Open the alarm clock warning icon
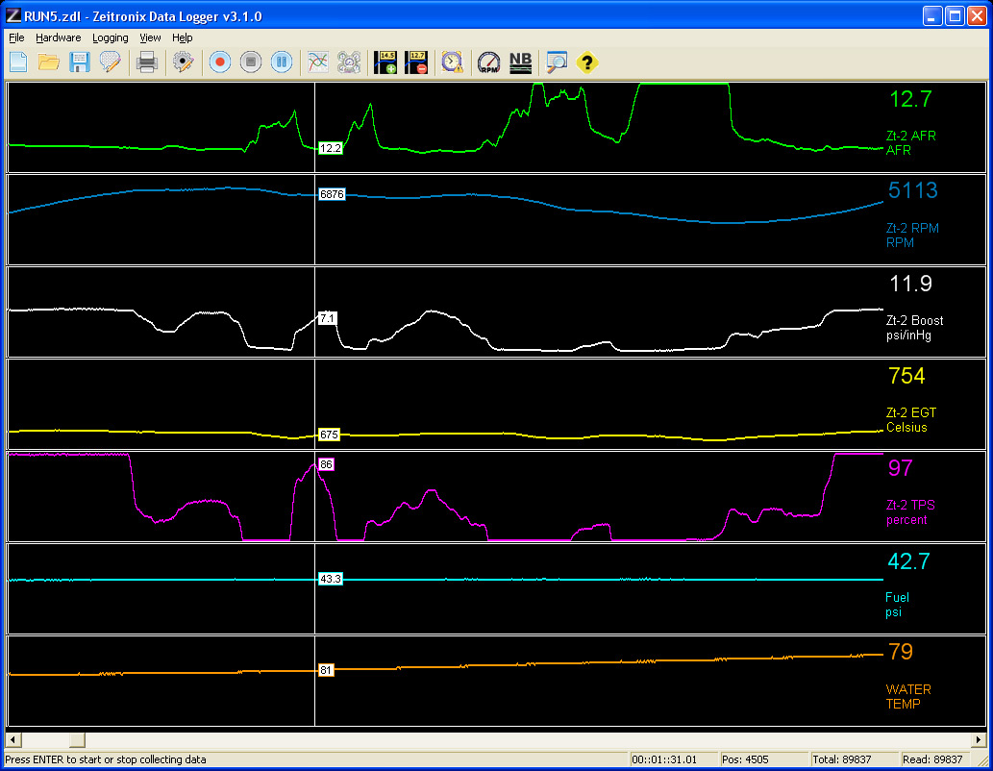The image size is (993, 771). pyautogui.click(x=452, y=62)
